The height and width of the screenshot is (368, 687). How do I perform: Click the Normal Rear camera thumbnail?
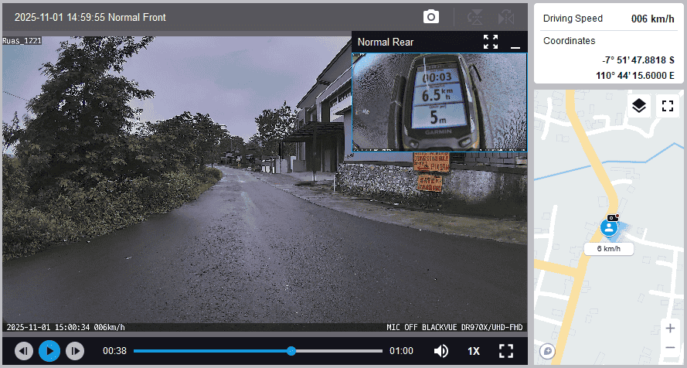click(439, 101)
